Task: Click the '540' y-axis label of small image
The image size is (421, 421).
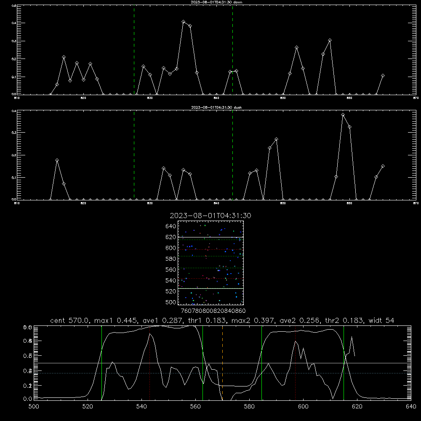Action: coord(171,280)
